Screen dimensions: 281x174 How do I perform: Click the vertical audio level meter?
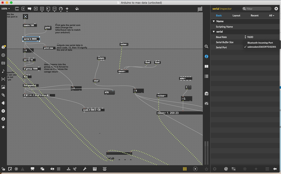click(206, 153)
